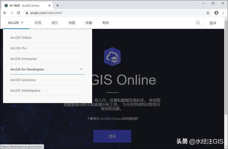Image resolution: width=228 pixels, height=149 pixels.
Task: Open the 总览 navigation item
Action: pyautogui.click(x=38, y=23)
